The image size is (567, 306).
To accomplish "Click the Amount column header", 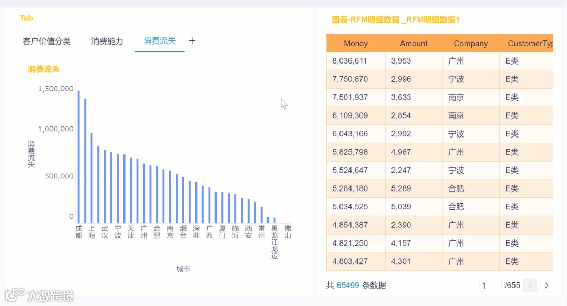I will tap(414, 44).
